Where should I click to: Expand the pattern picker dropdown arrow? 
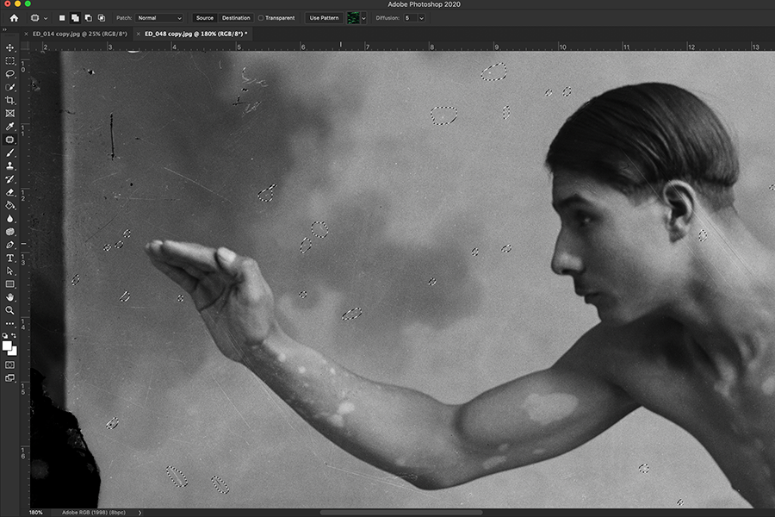pyautogui.click(x=363, y=17)
